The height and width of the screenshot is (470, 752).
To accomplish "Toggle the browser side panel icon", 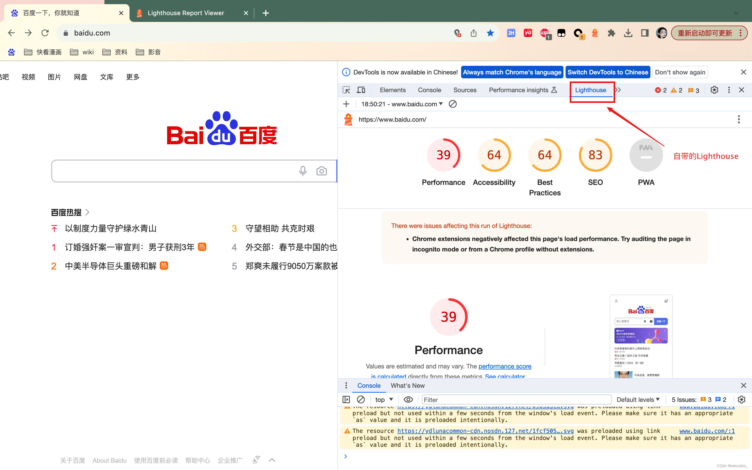I will pyautogui.click(x=645, y=33).
